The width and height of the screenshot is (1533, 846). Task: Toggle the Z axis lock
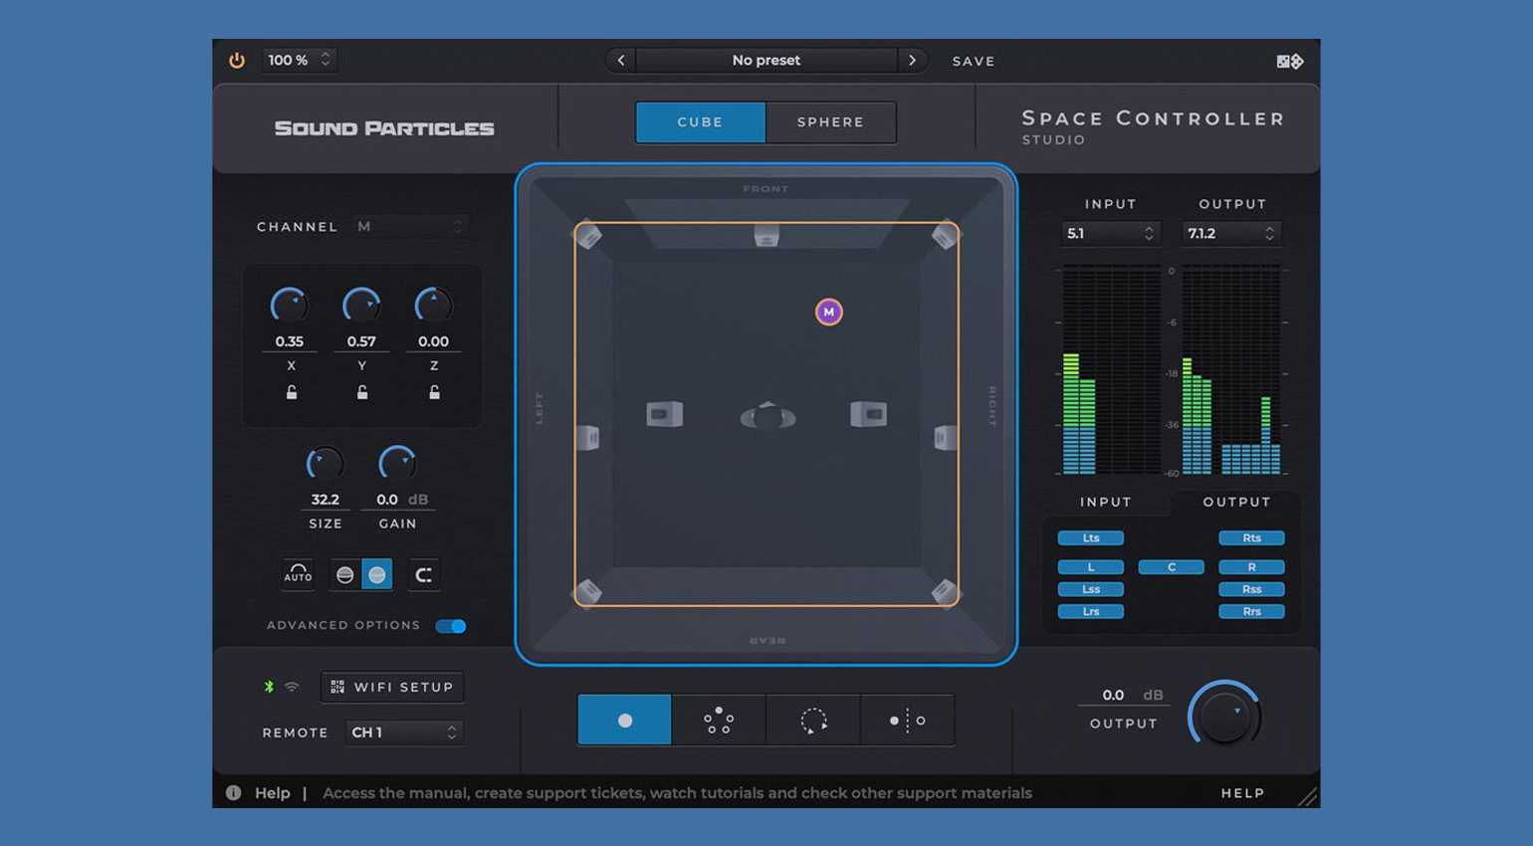(x=434, y=392)
